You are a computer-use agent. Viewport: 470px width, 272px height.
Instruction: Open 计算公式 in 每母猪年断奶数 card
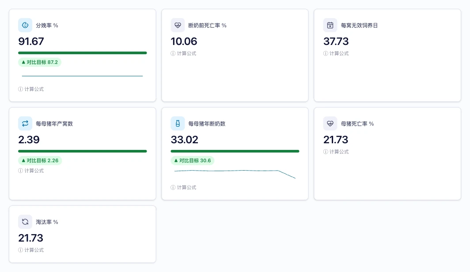click(183, 187)
